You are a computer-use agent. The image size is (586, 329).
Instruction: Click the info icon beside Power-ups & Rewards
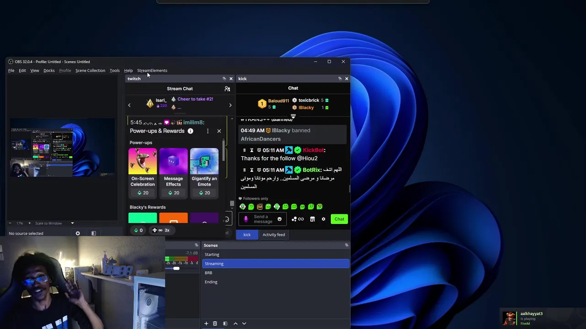click(x=190, y=131)
